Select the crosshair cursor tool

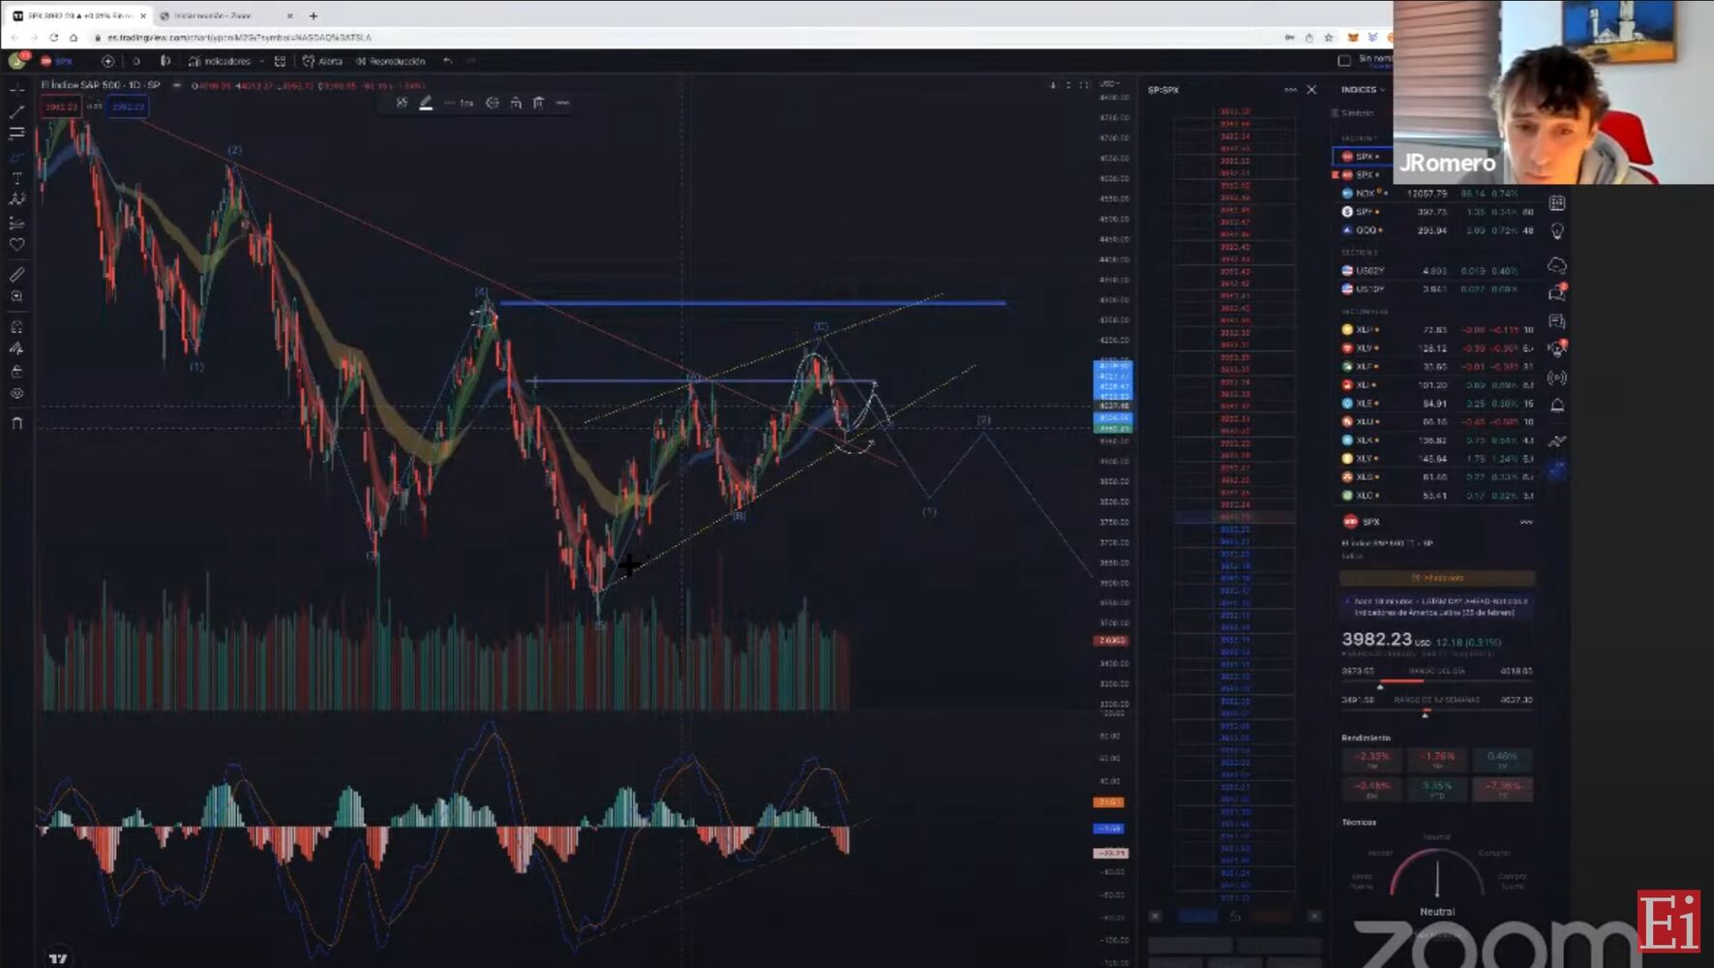16,90
